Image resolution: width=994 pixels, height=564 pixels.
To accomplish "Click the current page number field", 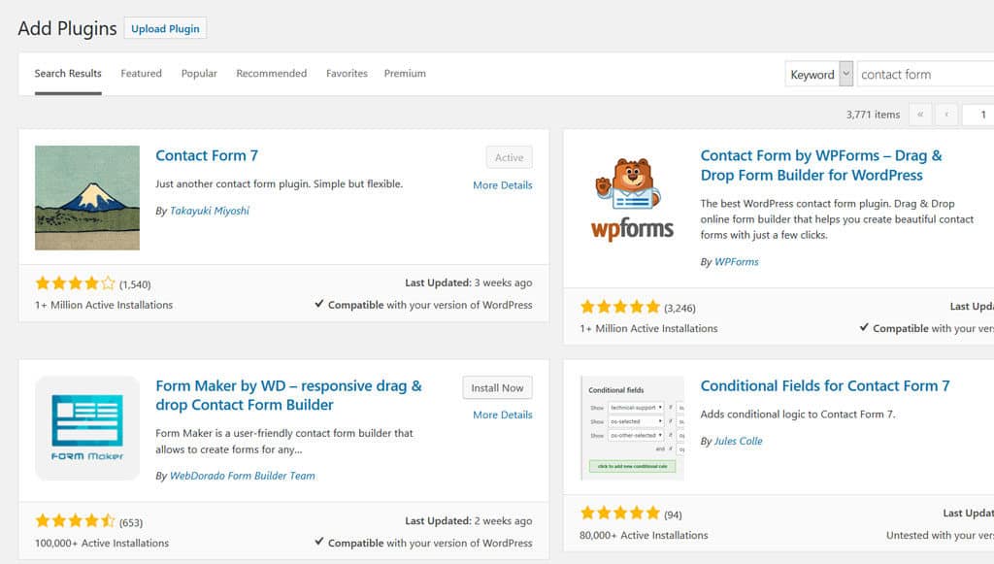I will [978, 115].
